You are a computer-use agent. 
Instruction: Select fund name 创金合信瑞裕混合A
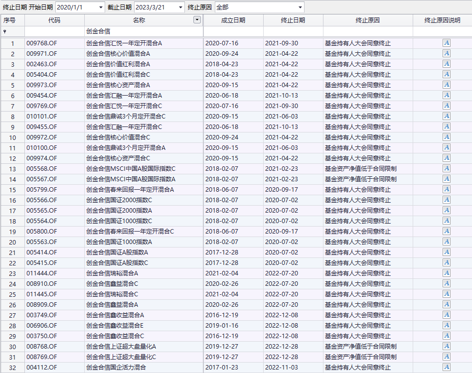(112, 273)
